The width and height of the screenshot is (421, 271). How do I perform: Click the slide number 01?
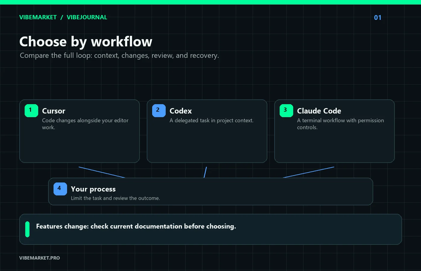378,17
